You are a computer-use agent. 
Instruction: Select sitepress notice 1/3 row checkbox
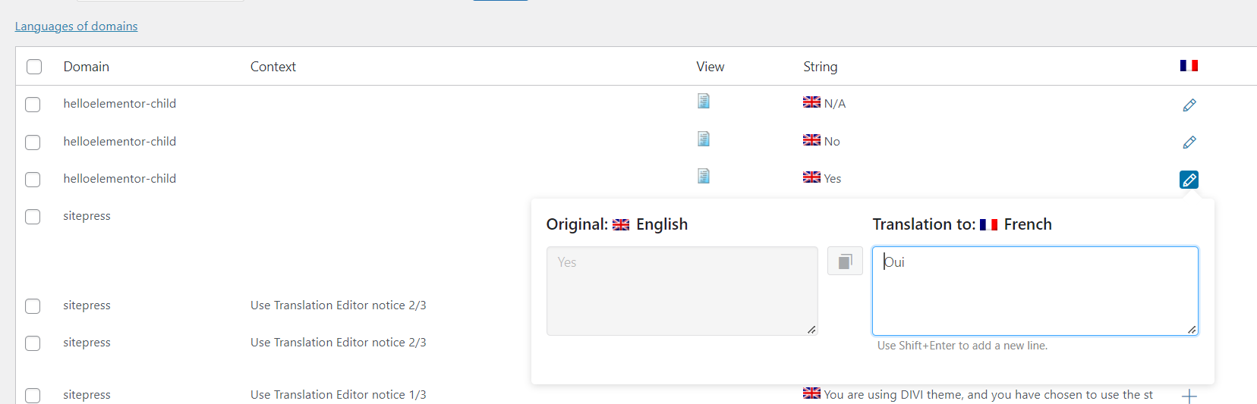click(x=33, y=396)
